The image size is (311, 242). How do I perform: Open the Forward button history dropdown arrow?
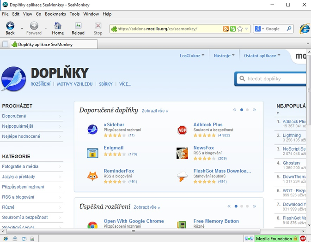(46, 29)
